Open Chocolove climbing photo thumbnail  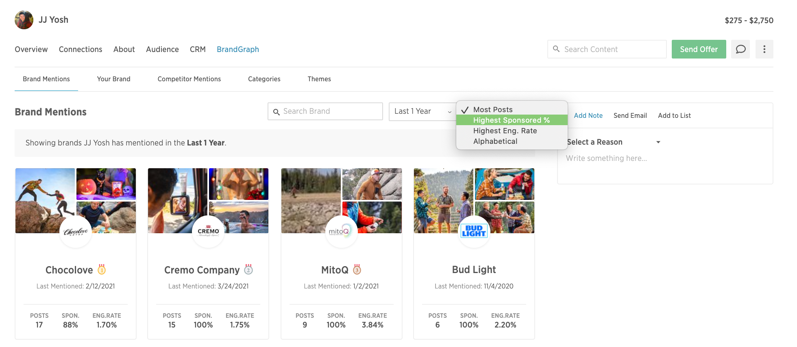(x=45, y=201)
